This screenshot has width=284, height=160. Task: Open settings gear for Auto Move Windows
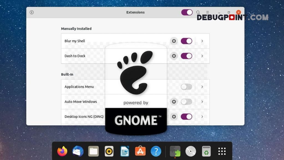174,102
